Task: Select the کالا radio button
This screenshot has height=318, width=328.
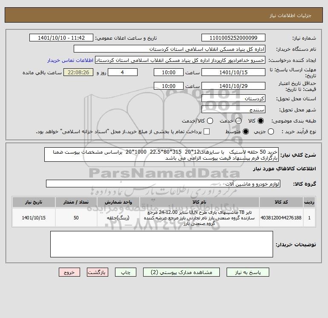Action: 261,121
